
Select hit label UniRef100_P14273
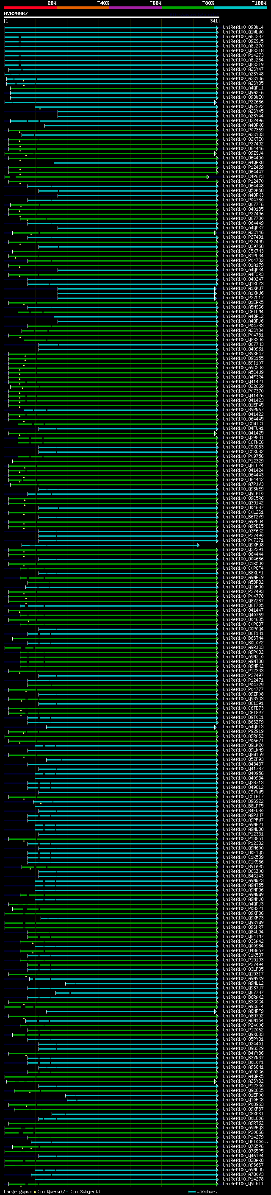tap(243, 55)
